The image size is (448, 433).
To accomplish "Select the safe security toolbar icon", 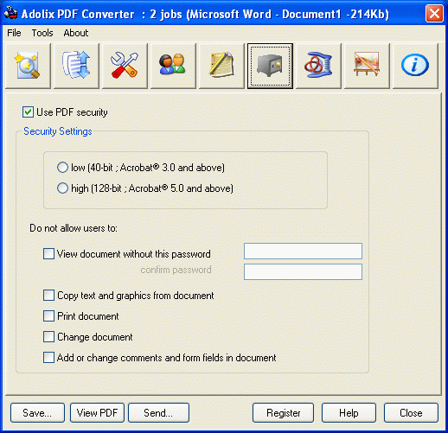I will click(270, 66).
